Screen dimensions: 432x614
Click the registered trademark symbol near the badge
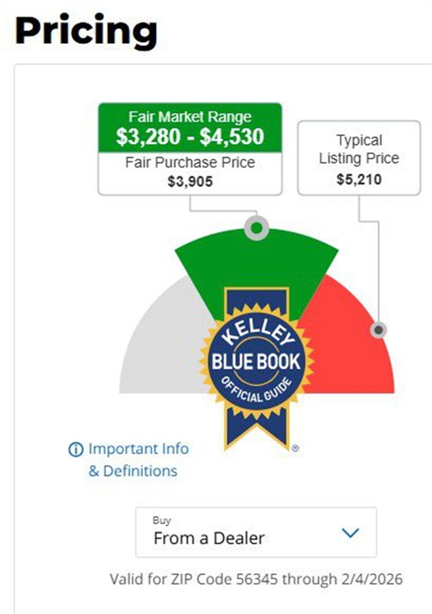(x=295, y=448)
